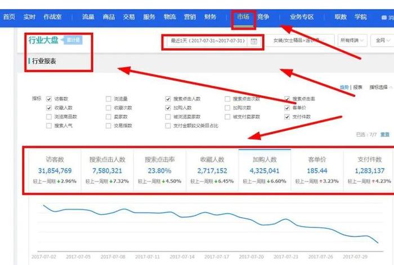This screenshot has width=394, height=265.
Task: Click the 2017-07-14 axis label
Action: click(182, 257)
